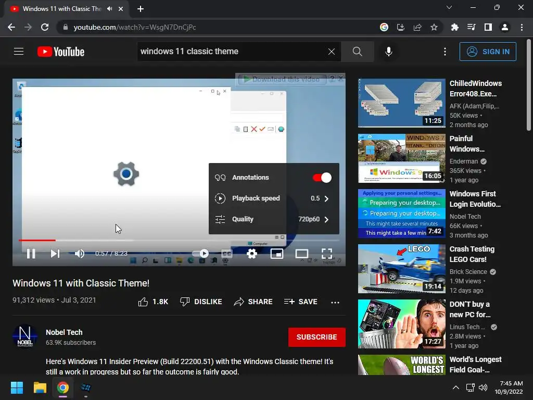Open Windows First Login Evolution title
The height and width of the screenshot is (400, 533).
(475, 199)
